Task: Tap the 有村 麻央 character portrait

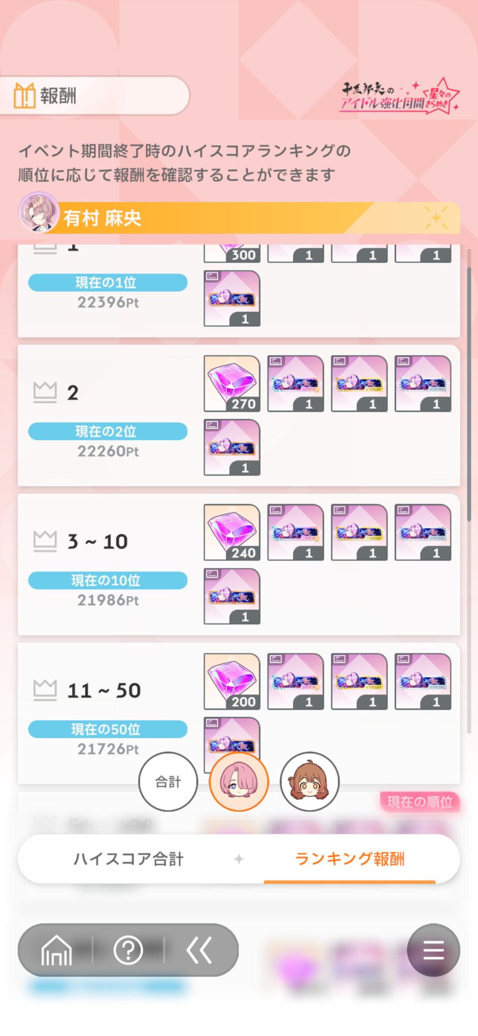Action: pyautogui.click(x=39, y=213)
